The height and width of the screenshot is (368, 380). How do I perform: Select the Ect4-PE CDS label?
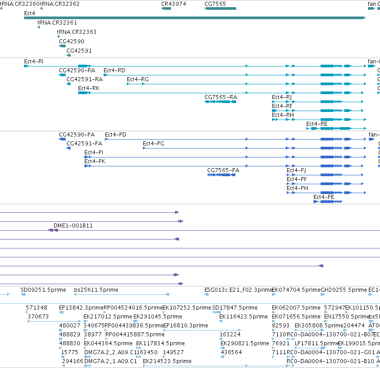(x=324, y=197)
